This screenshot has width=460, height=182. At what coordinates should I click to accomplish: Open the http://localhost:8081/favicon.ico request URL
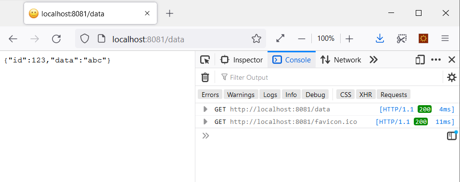click(x=294, y=121)
